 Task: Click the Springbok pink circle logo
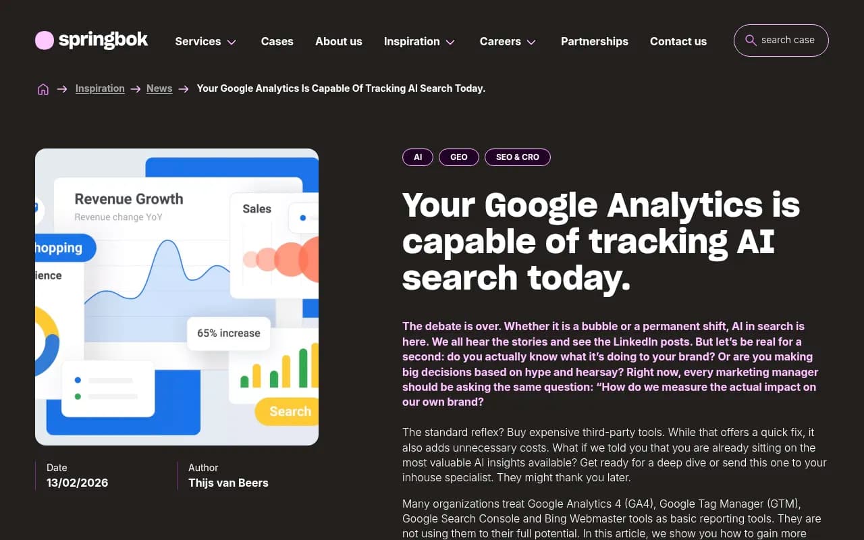point(44,40)
